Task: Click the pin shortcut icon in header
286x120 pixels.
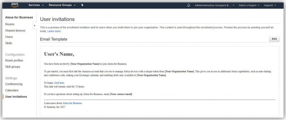Action: point(82,5)
